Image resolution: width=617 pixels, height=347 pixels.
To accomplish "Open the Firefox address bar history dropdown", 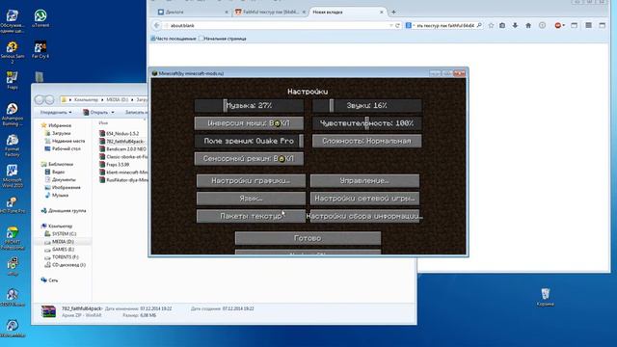I will (x=391, y=26).
